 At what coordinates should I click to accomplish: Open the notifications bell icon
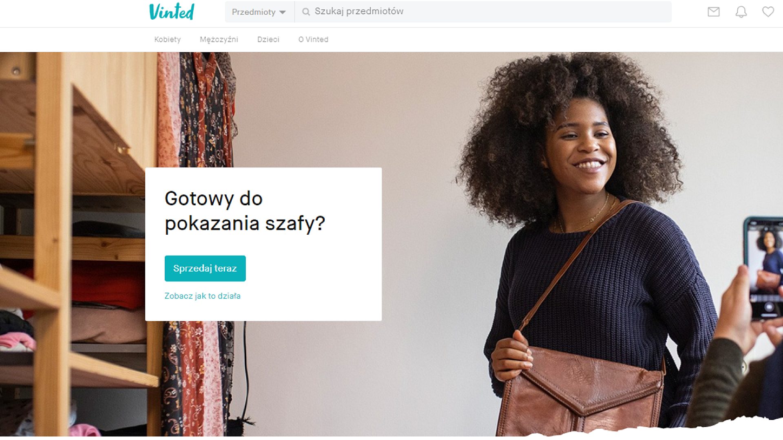(x=741, y=12)
